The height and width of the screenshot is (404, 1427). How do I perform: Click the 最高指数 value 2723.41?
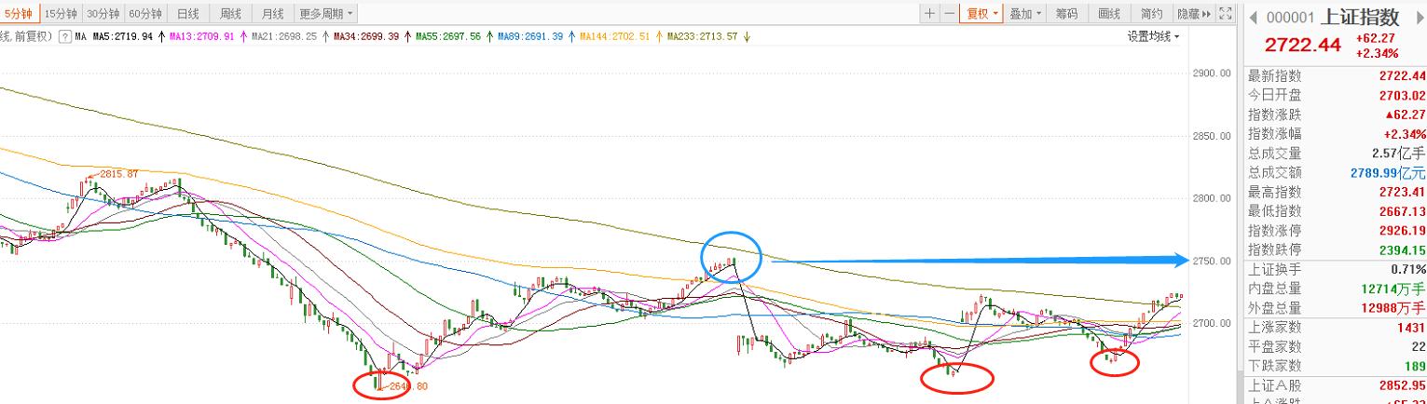(1402, 193)
